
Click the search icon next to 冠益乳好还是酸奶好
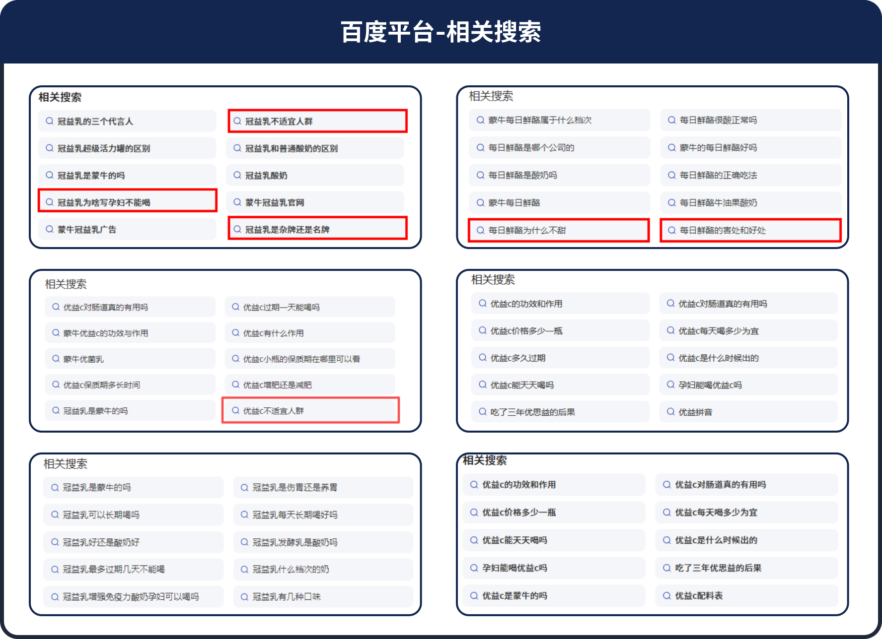(55, 542)
